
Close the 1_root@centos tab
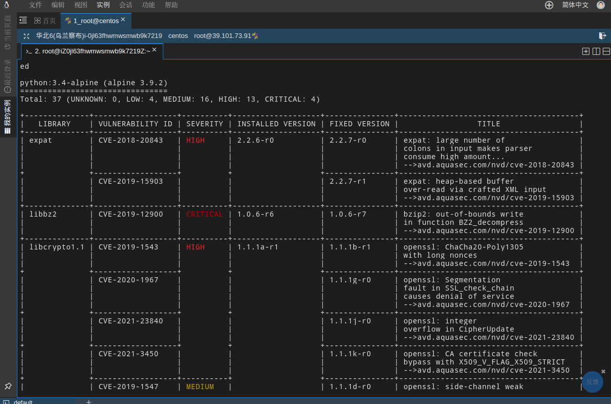[123, 20]
